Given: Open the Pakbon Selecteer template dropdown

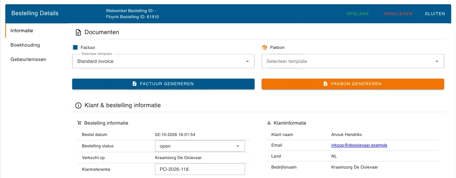Looking at the screenshot, I should pos(353,61).
